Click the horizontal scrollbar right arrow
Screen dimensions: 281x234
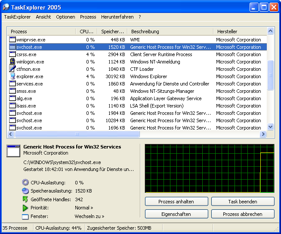(x=263, y=134)
